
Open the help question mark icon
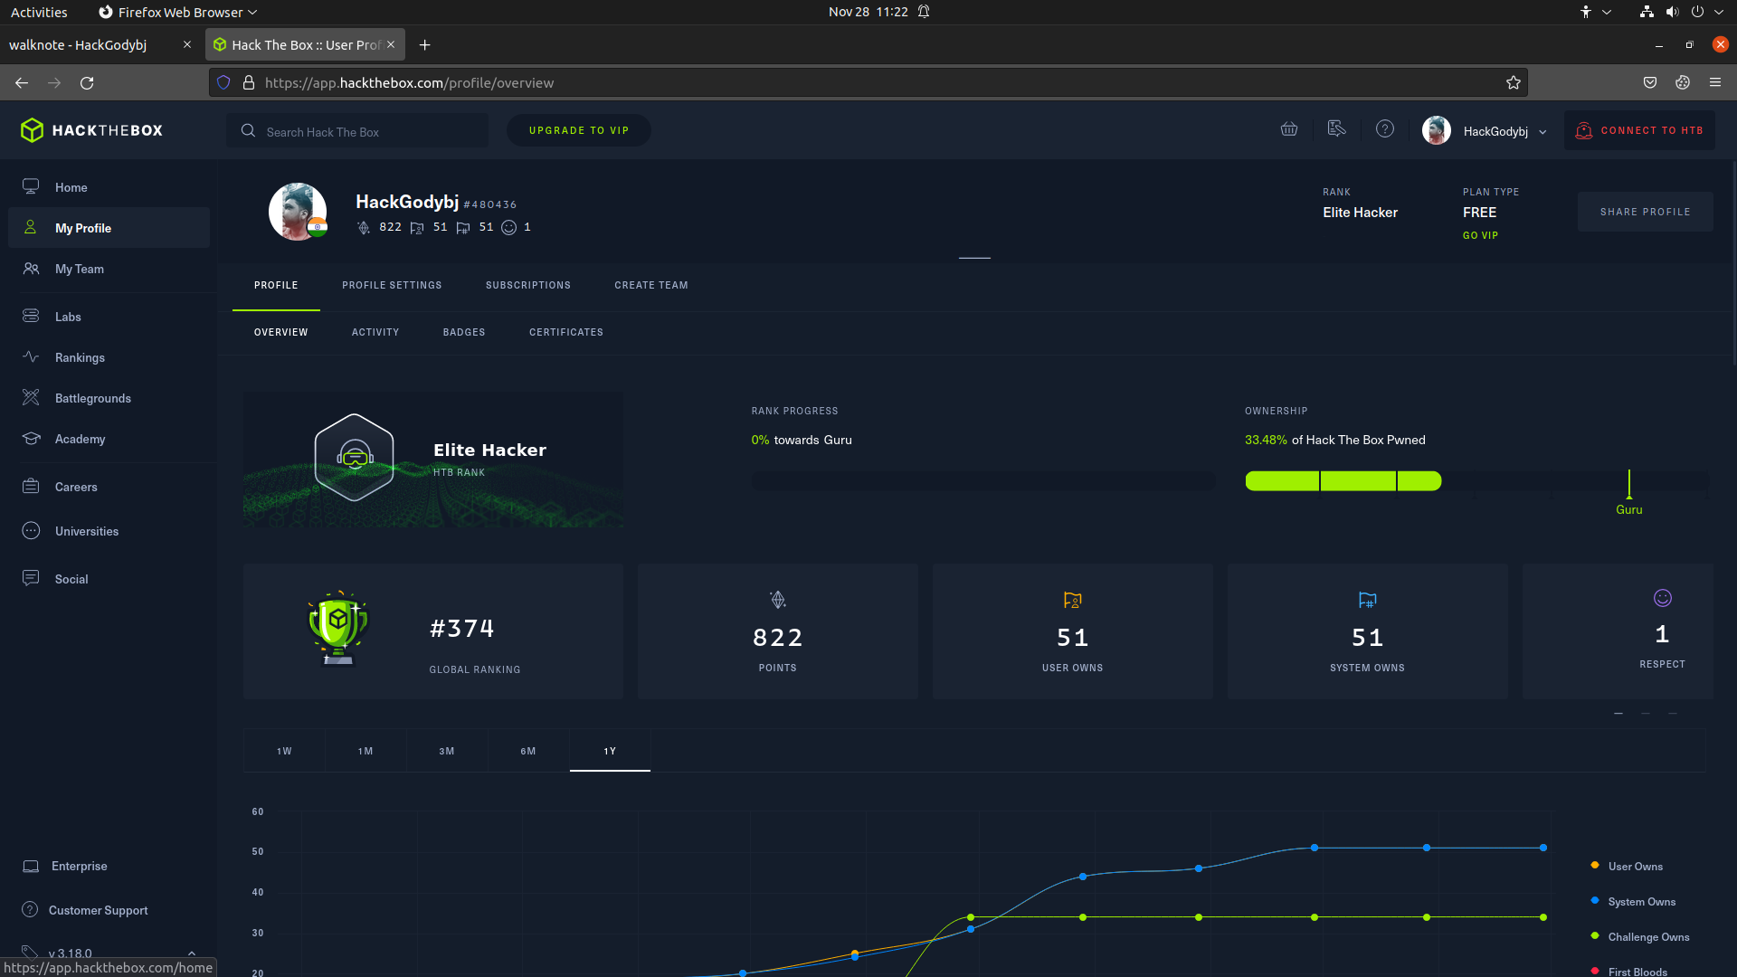(1385, 129)
